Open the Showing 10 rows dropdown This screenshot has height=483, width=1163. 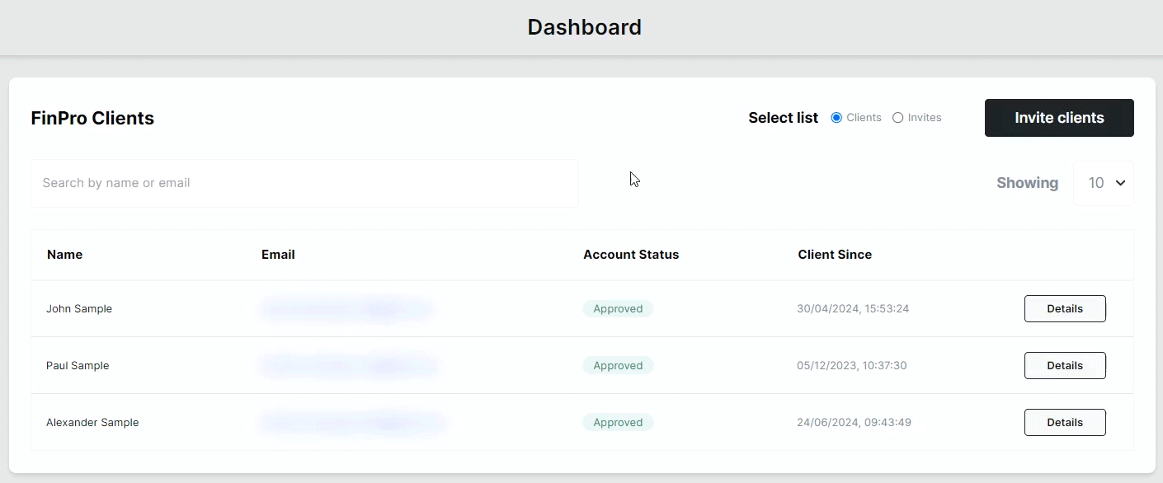tap(1104, 183)
